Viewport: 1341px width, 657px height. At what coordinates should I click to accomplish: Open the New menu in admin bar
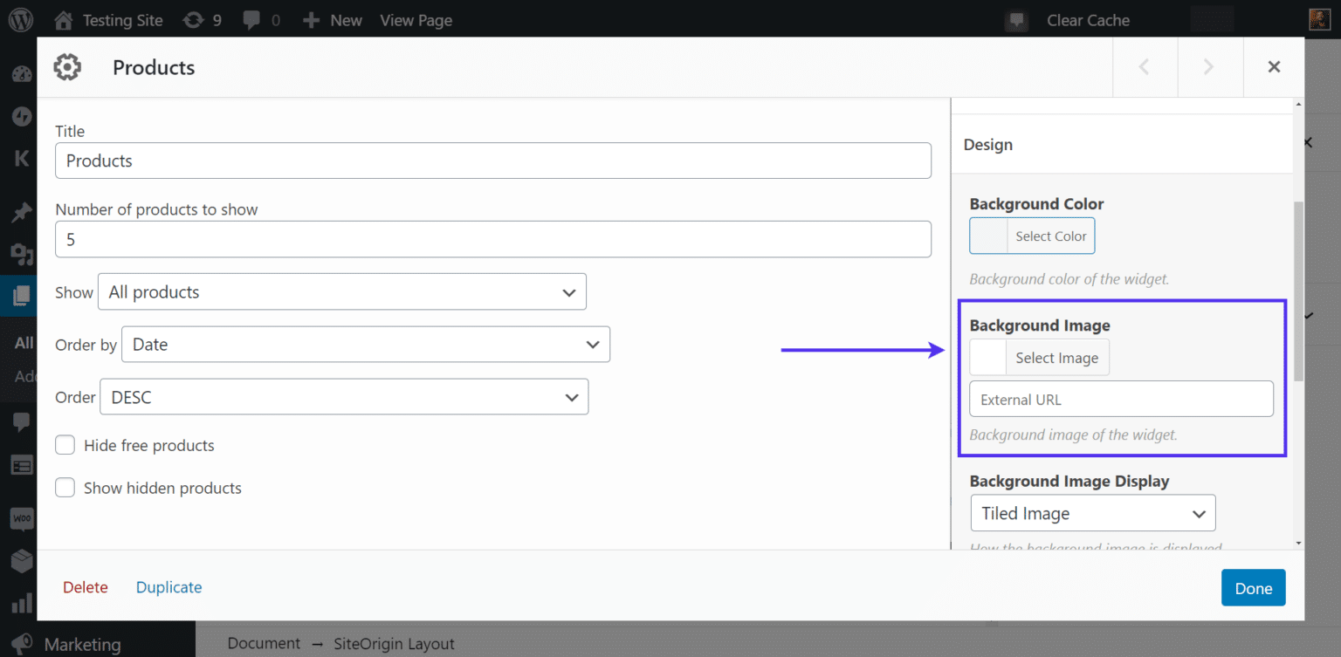click(x=332, y=19)
